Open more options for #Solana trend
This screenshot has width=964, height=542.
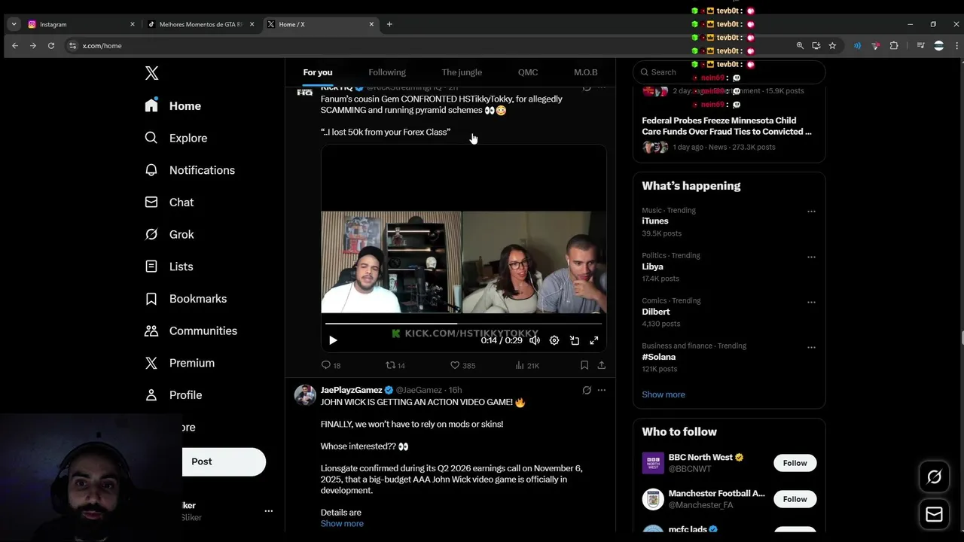point(811,347)
